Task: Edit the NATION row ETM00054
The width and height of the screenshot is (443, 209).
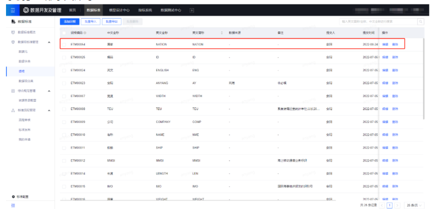Action: pos(385,44)
